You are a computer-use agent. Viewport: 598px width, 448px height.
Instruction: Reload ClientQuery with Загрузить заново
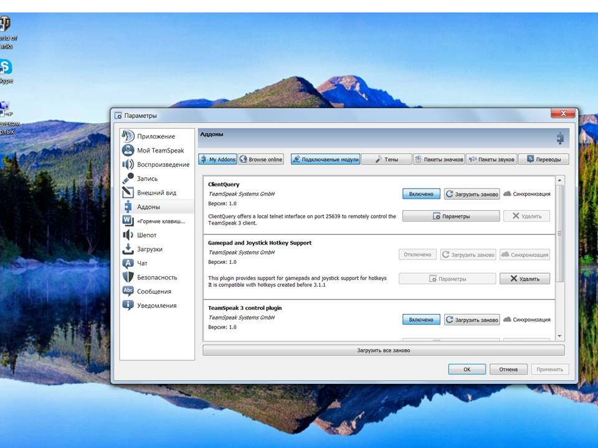[x=472, y=194]
